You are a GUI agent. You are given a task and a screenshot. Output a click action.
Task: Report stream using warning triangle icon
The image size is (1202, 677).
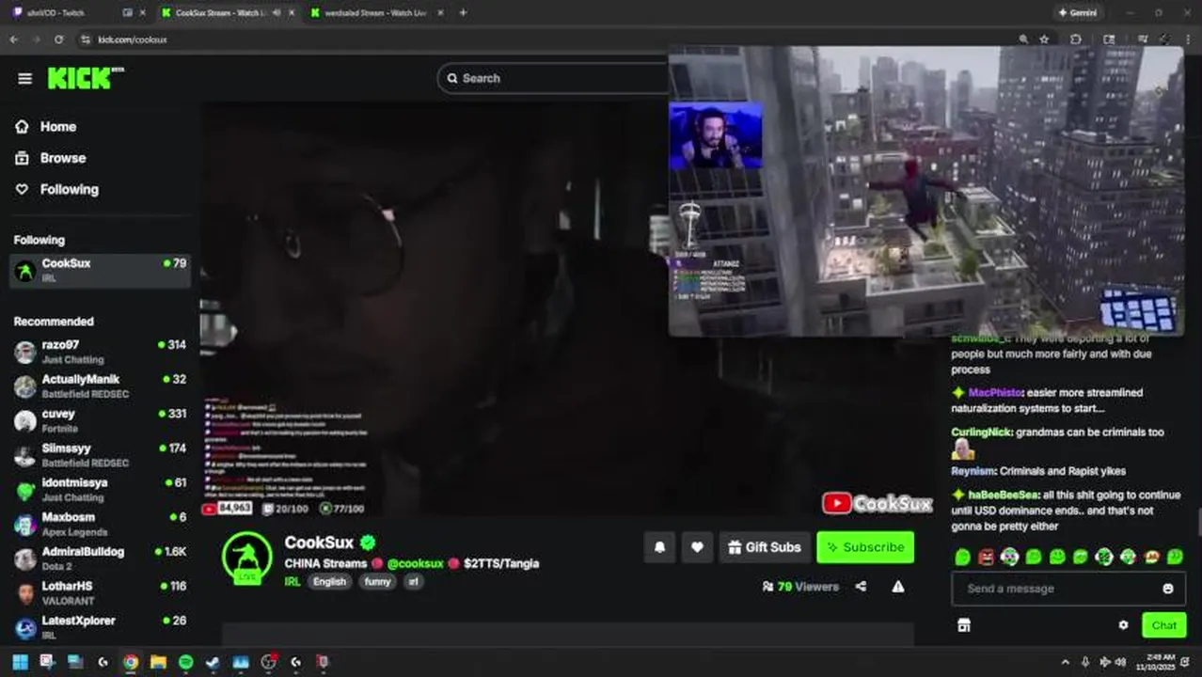898,587
